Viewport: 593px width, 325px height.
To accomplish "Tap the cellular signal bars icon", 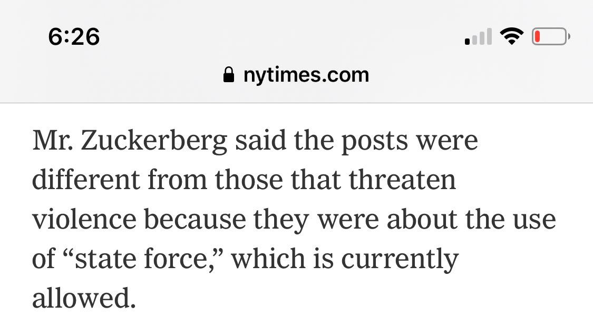I will pyautogui.click(x=479, y=37).
